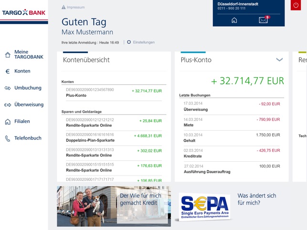The image size is (307, 230).
Task: Select Umbuchung in the sidebar
Action: (28, 88)
